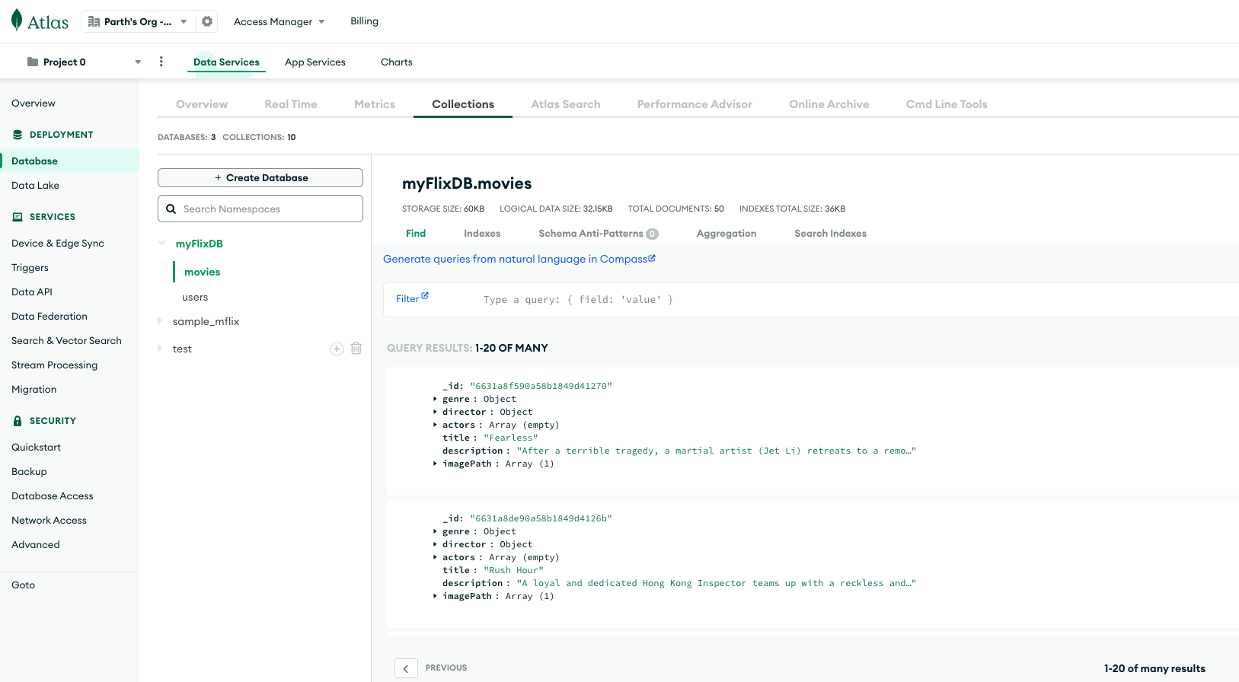Expand director object in Fearless document
Screen dimensions: 1239x682
tap(435, 412)
